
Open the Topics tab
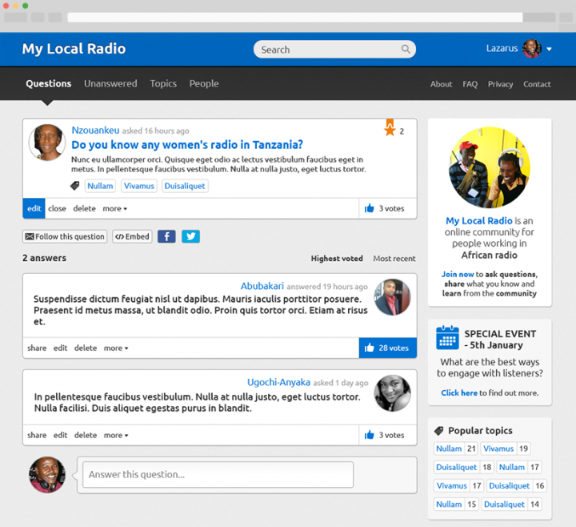163,83
